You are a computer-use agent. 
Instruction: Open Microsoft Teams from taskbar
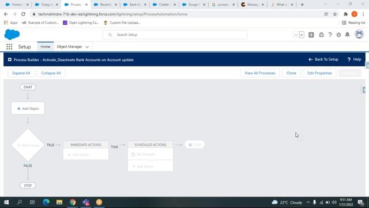point(86,202)
